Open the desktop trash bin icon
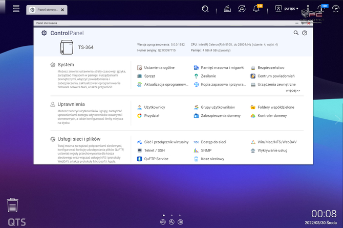 coord(12,205)
